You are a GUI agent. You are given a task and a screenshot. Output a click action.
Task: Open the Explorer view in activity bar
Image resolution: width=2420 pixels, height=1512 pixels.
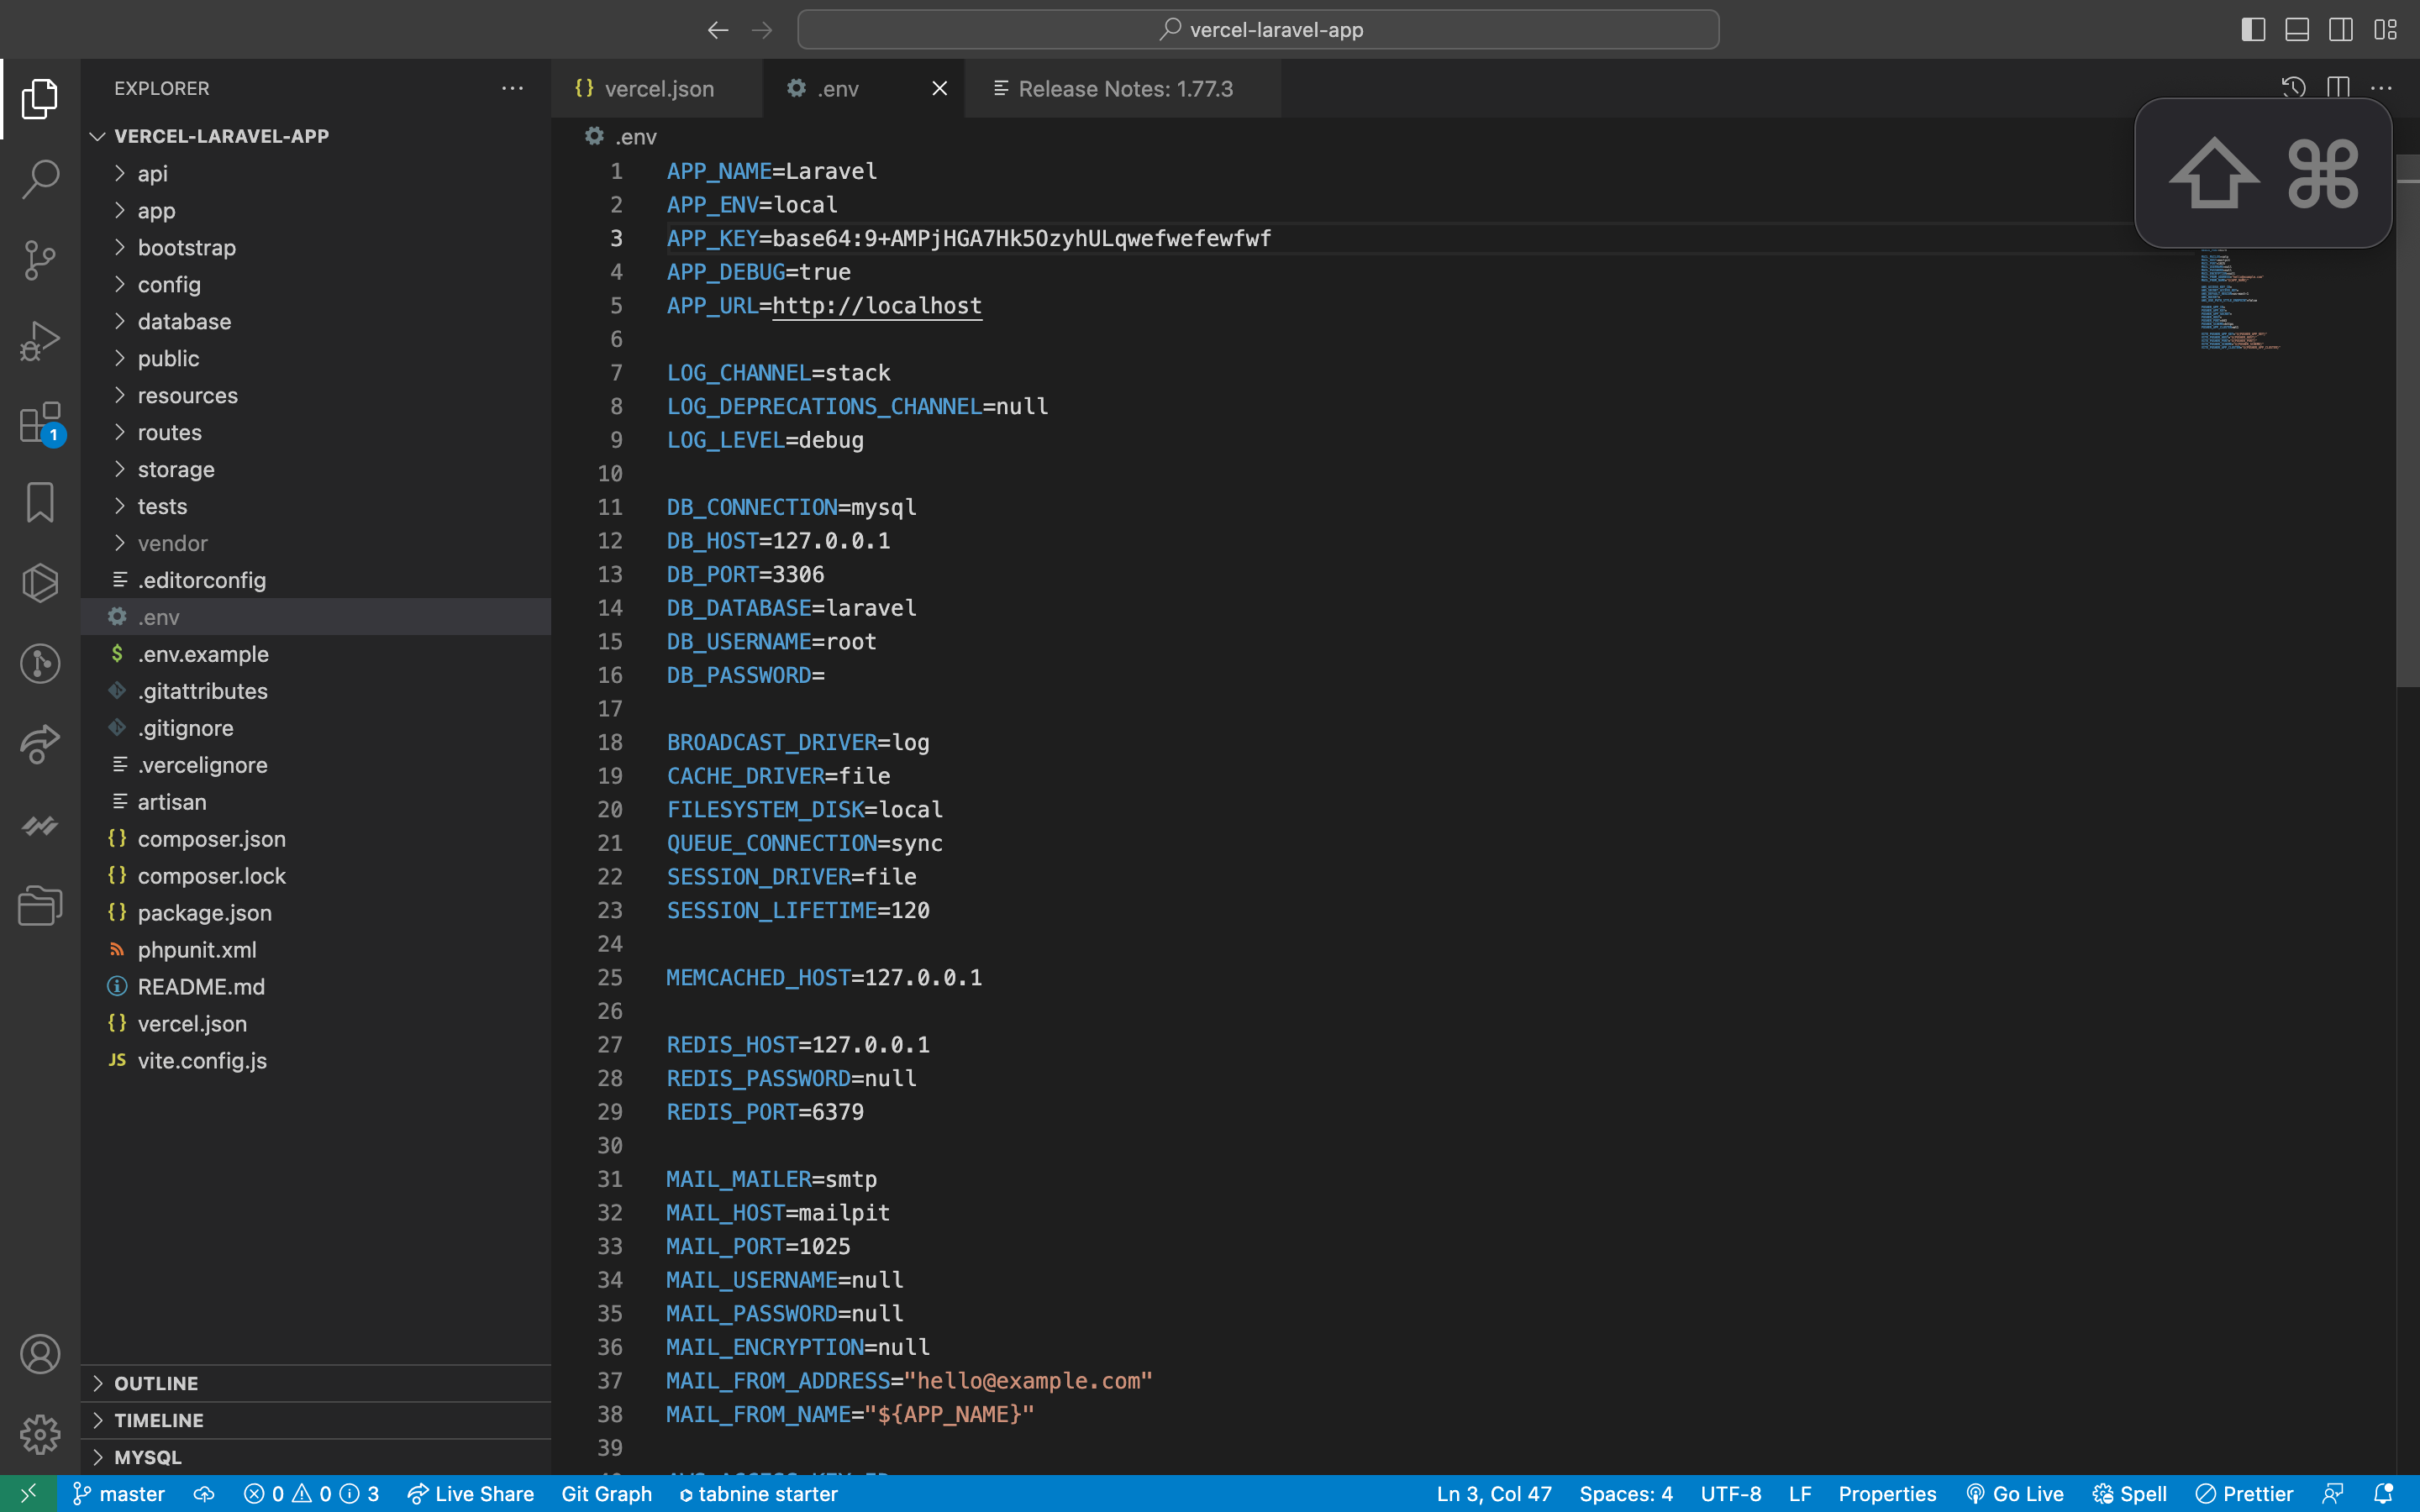coord(40,98)
